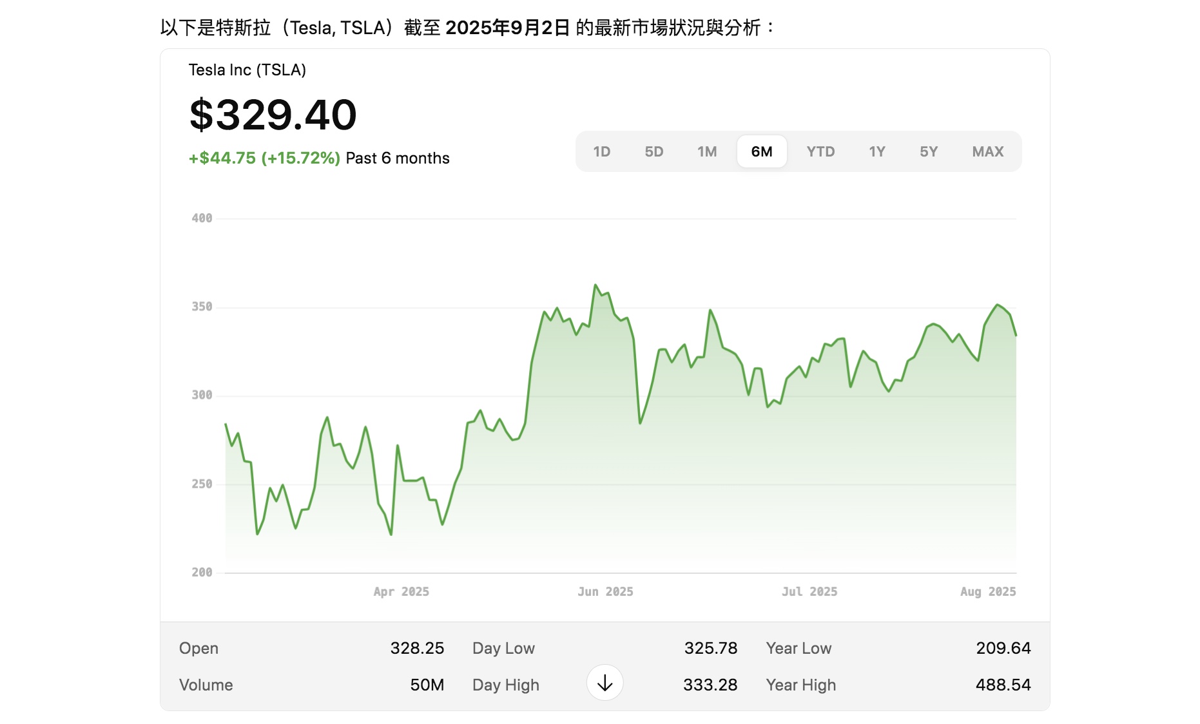Click the Volume value 50M
The image size is (1200, 724).
click(427, 685)
